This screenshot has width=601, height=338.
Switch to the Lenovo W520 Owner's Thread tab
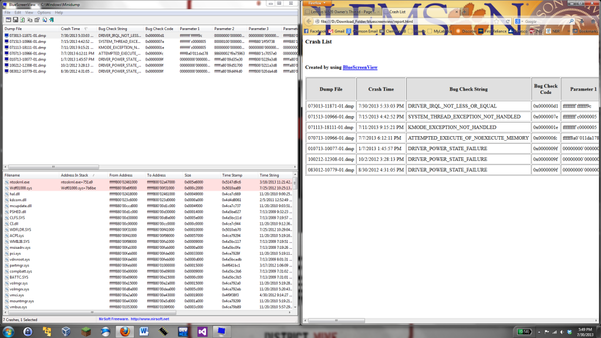342,12
